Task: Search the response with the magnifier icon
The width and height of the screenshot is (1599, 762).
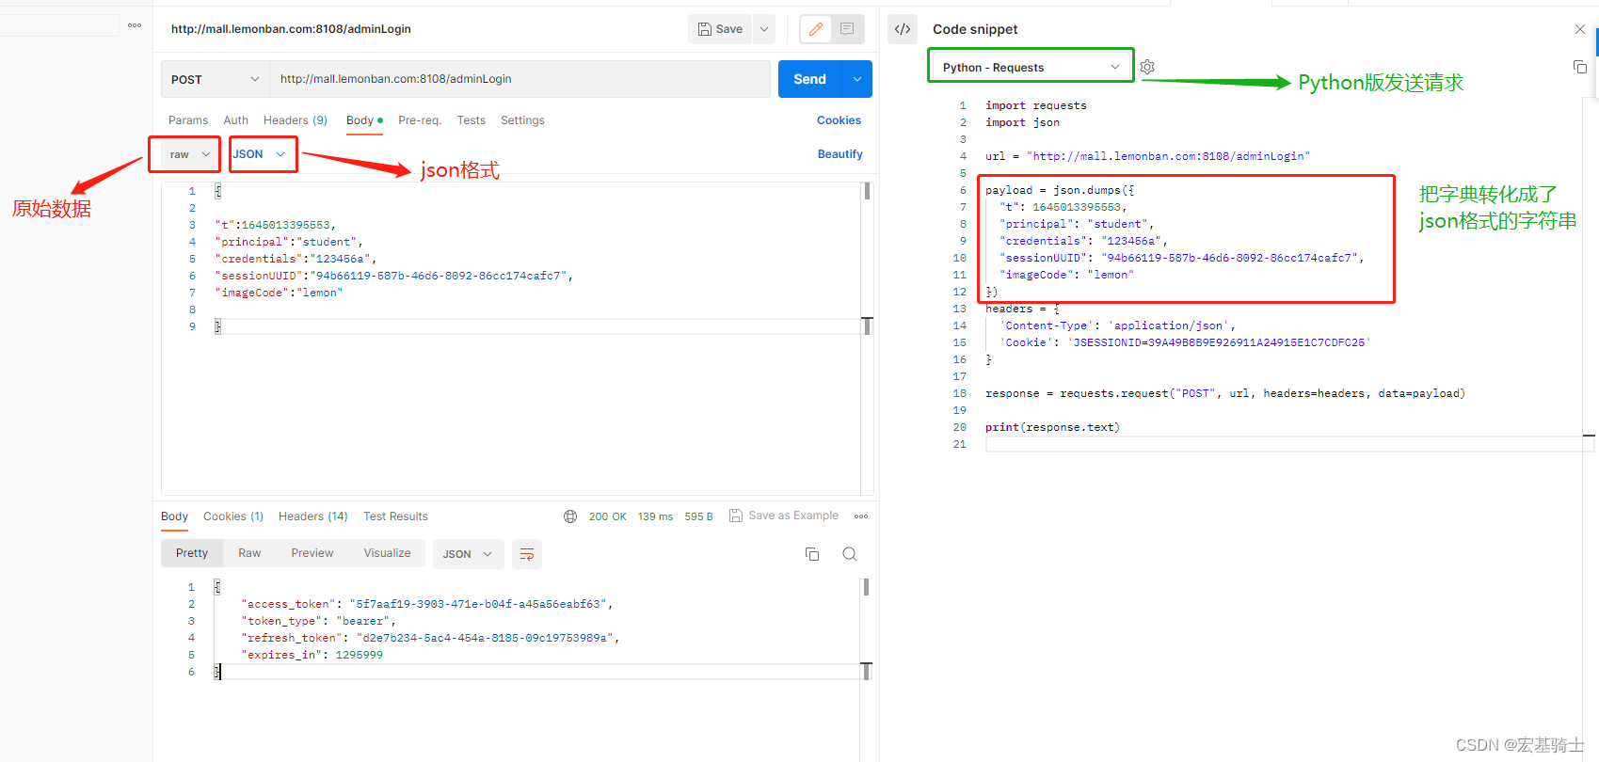Action: tap(850, 554)
